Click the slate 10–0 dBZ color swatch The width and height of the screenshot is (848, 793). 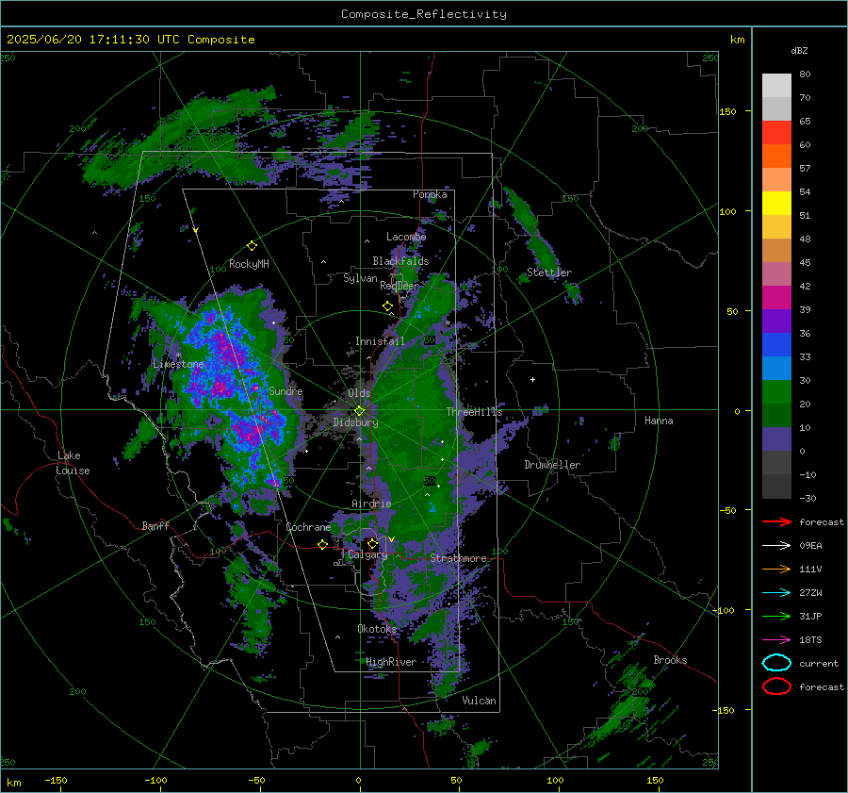coord(776,439)
